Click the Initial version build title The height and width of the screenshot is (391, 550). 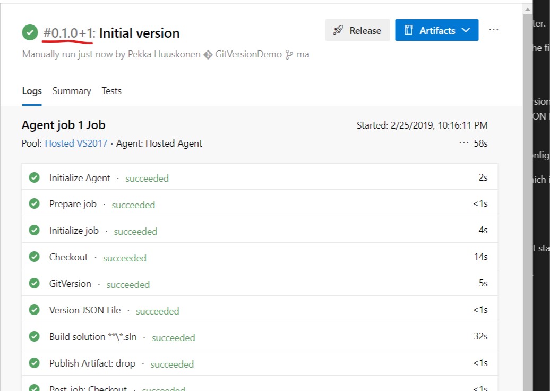coord(139,33)
